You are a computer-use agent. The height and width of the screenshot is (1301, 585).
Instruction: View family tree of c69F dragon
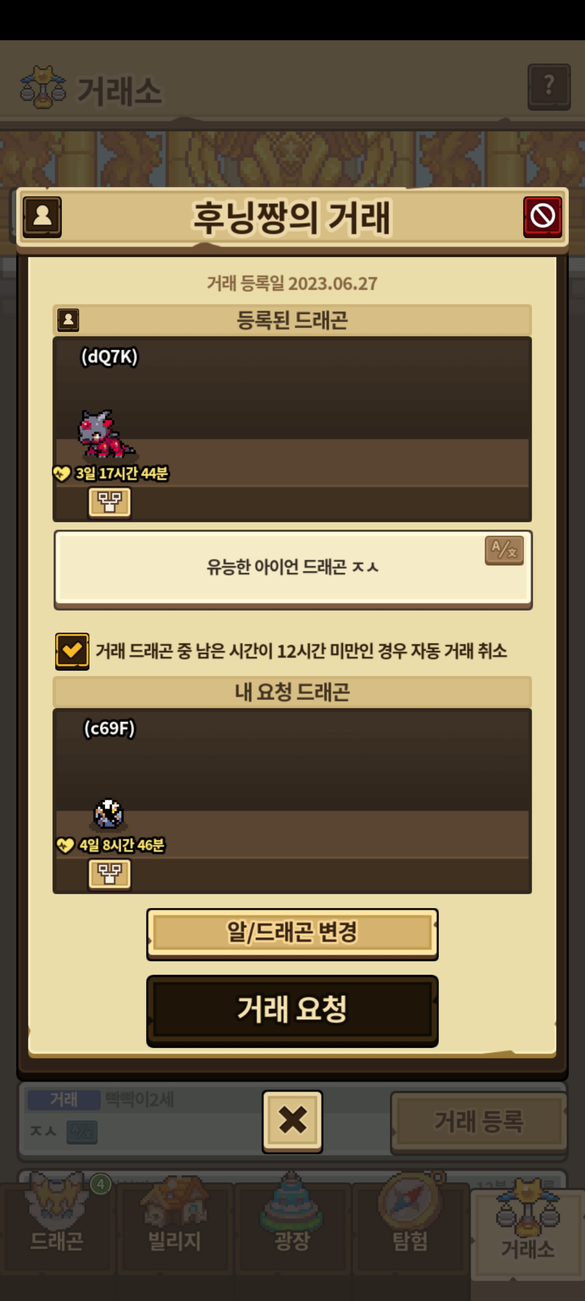[x=110, y=874]
